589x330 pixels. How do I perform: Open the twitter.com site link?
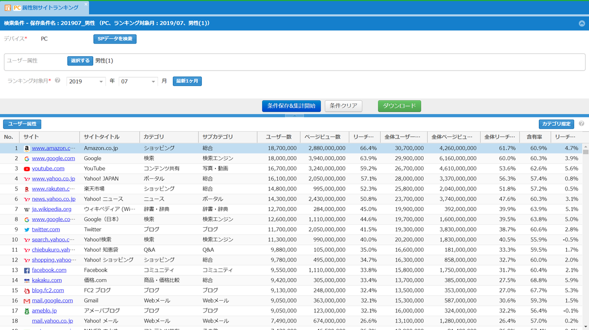(46, 230)
